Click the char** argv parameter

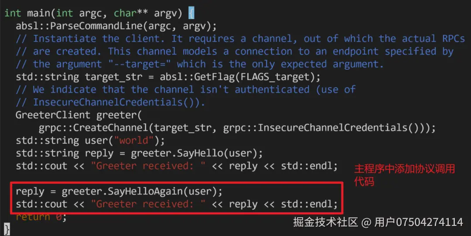(x=148, y=13)
